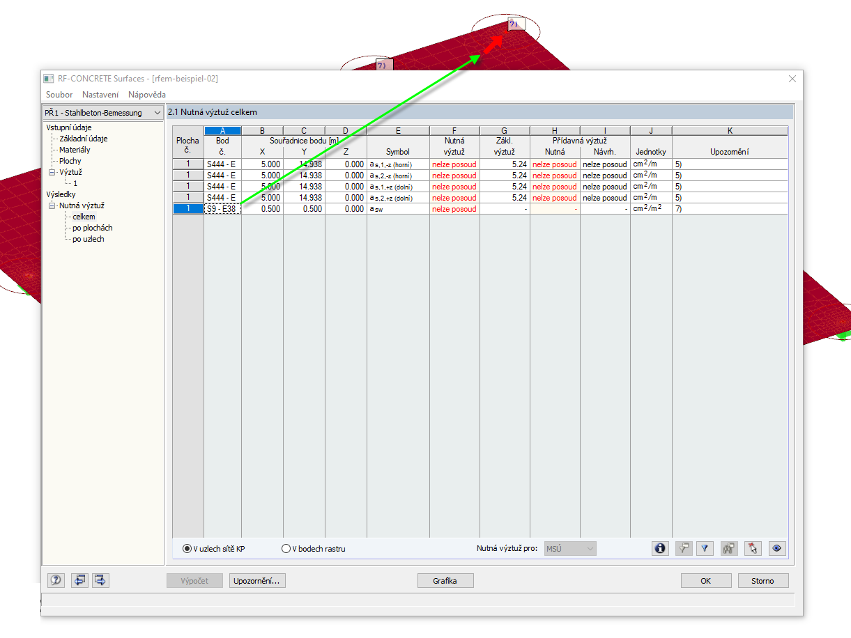Go to next table with right arrow icon
This screenshot has height=638, width=851.
point(100,580)
